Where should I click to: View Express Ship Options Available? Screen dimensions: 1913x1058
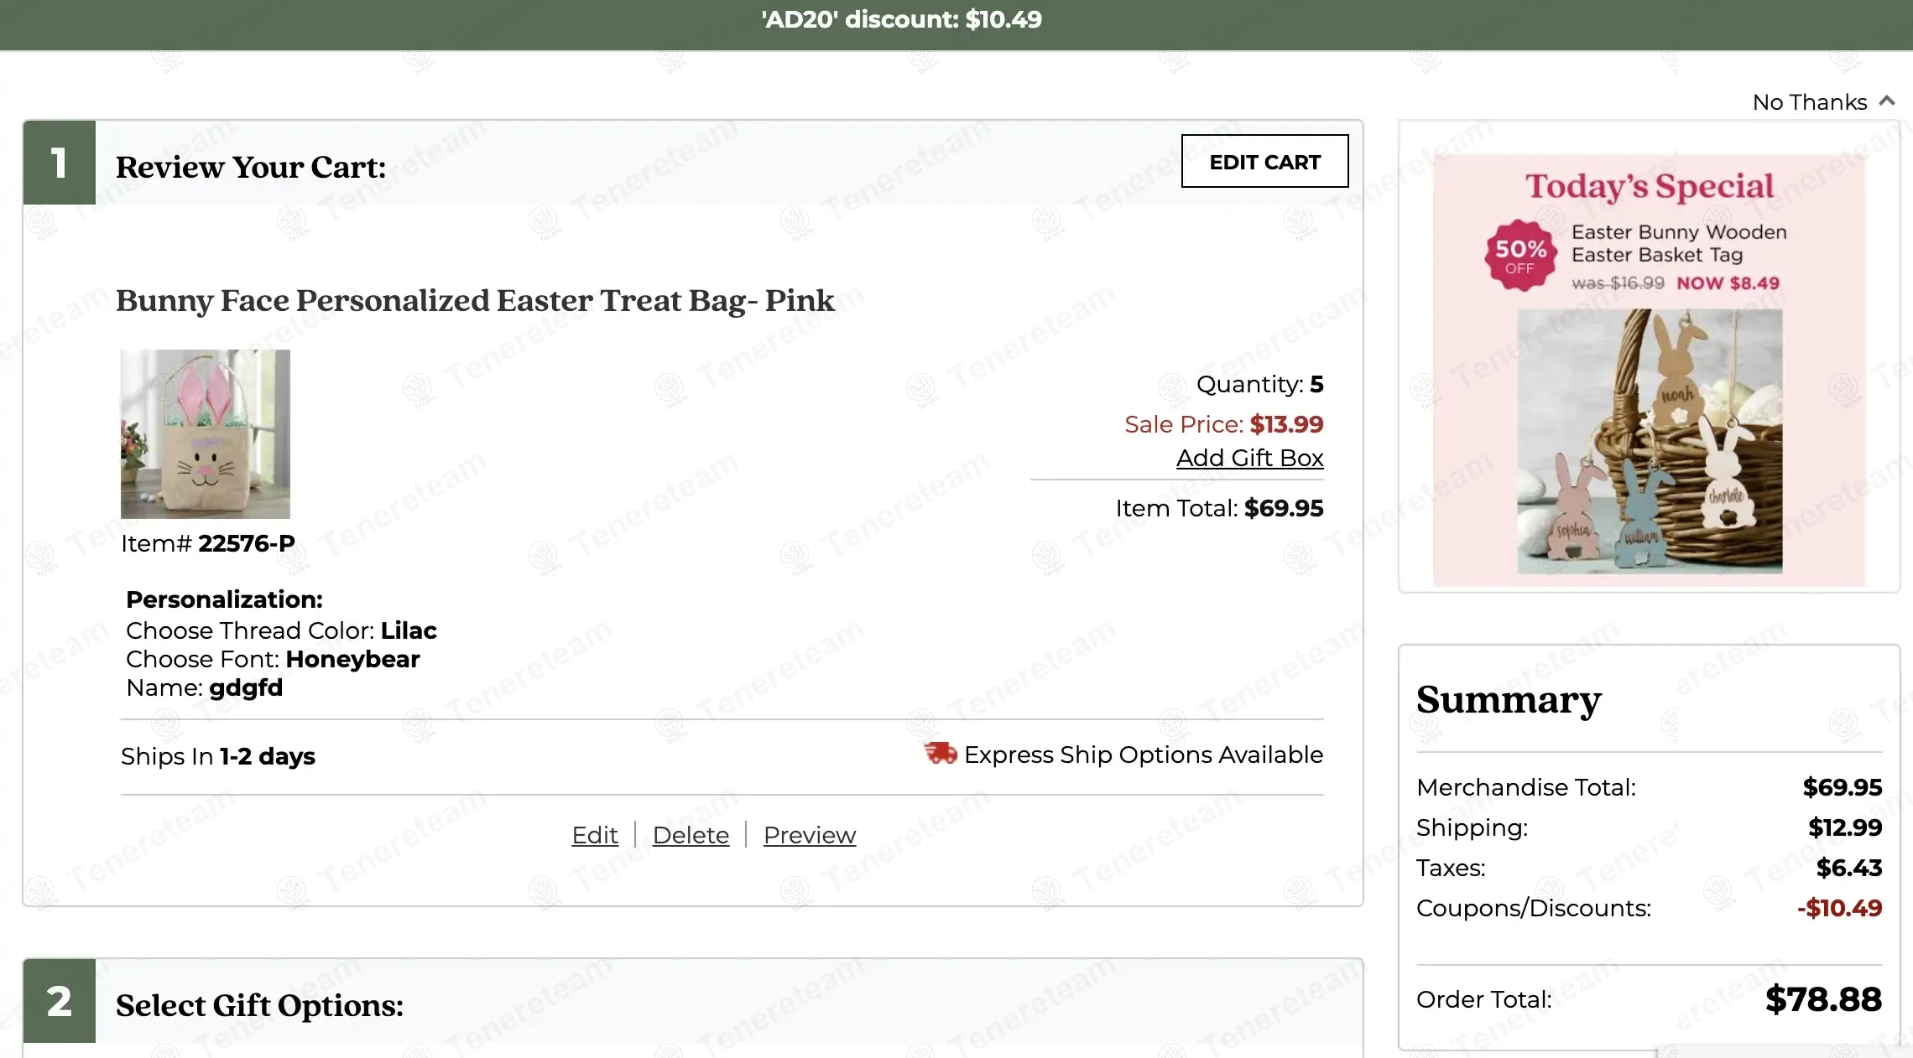pos(1143,755)
